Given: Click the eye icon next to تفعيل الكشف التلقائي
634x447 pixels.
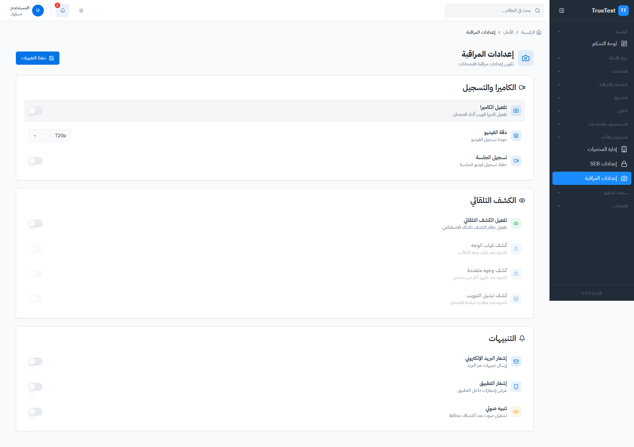Looking at the screenshot, I should [516, 223].
